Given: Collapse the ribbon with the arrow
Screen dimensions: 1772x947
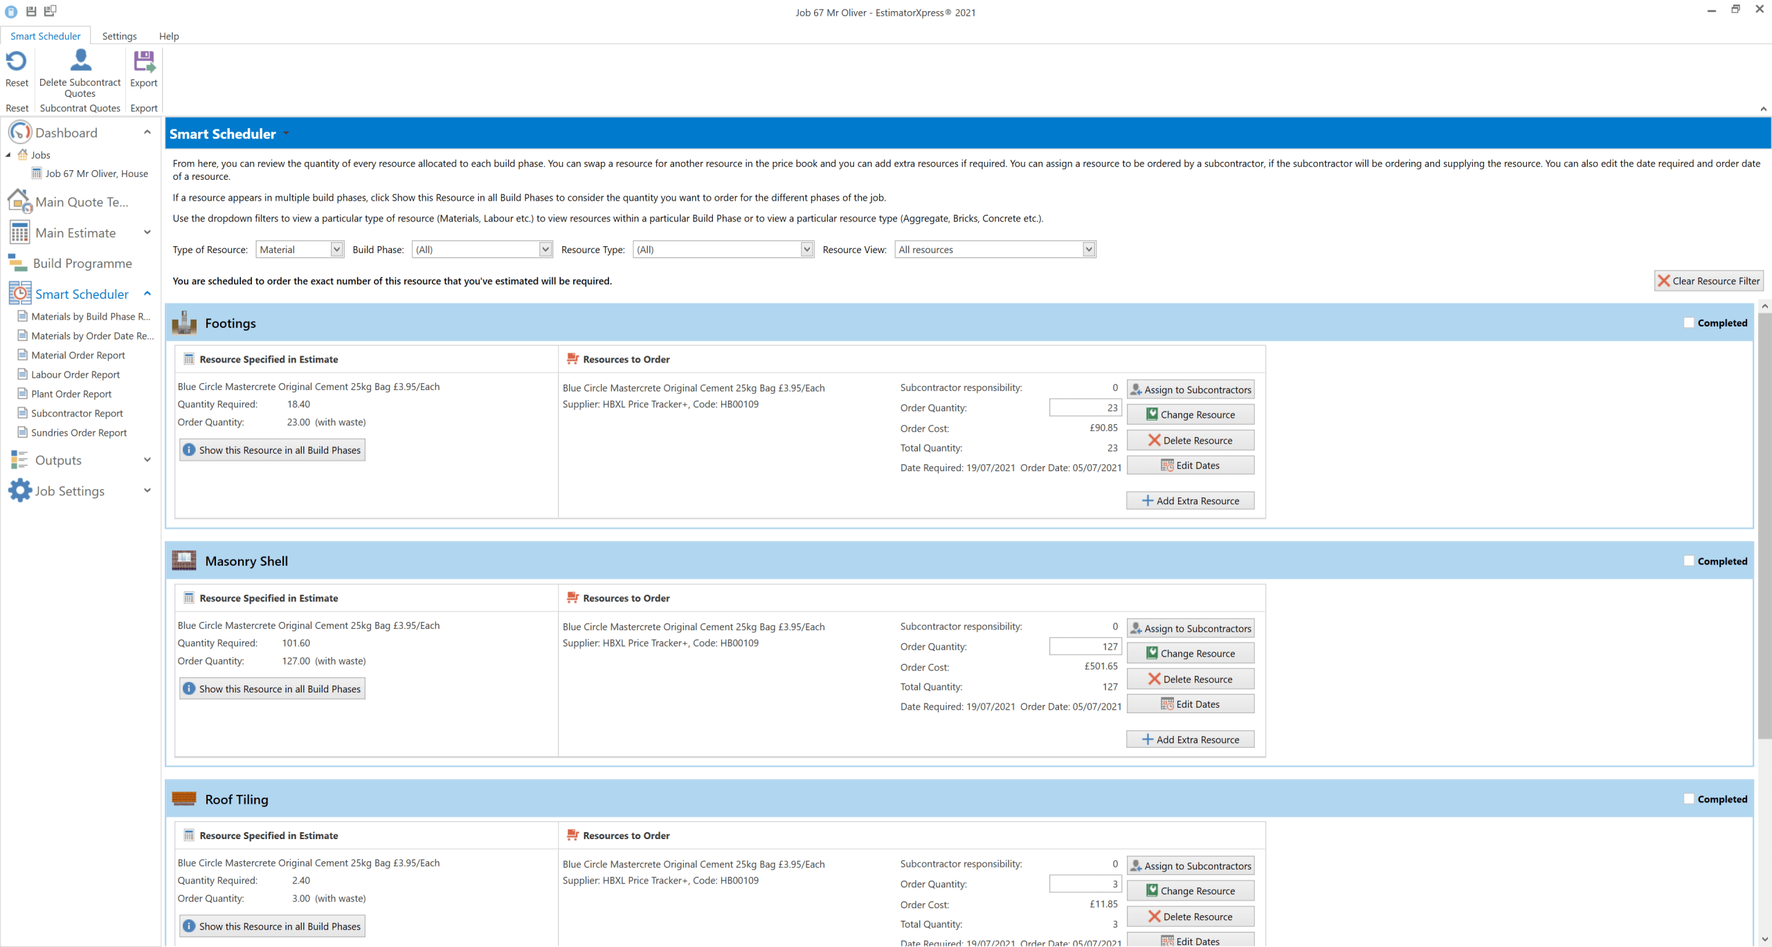Looking at the screenshot, I should pos(1763,109).
